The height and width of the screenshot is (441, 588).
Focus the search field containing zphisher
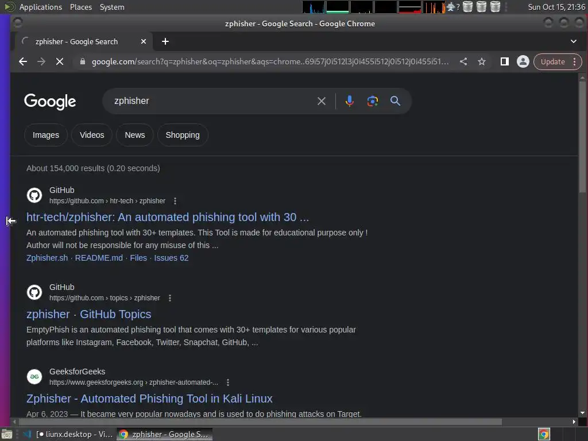point(212,101)
